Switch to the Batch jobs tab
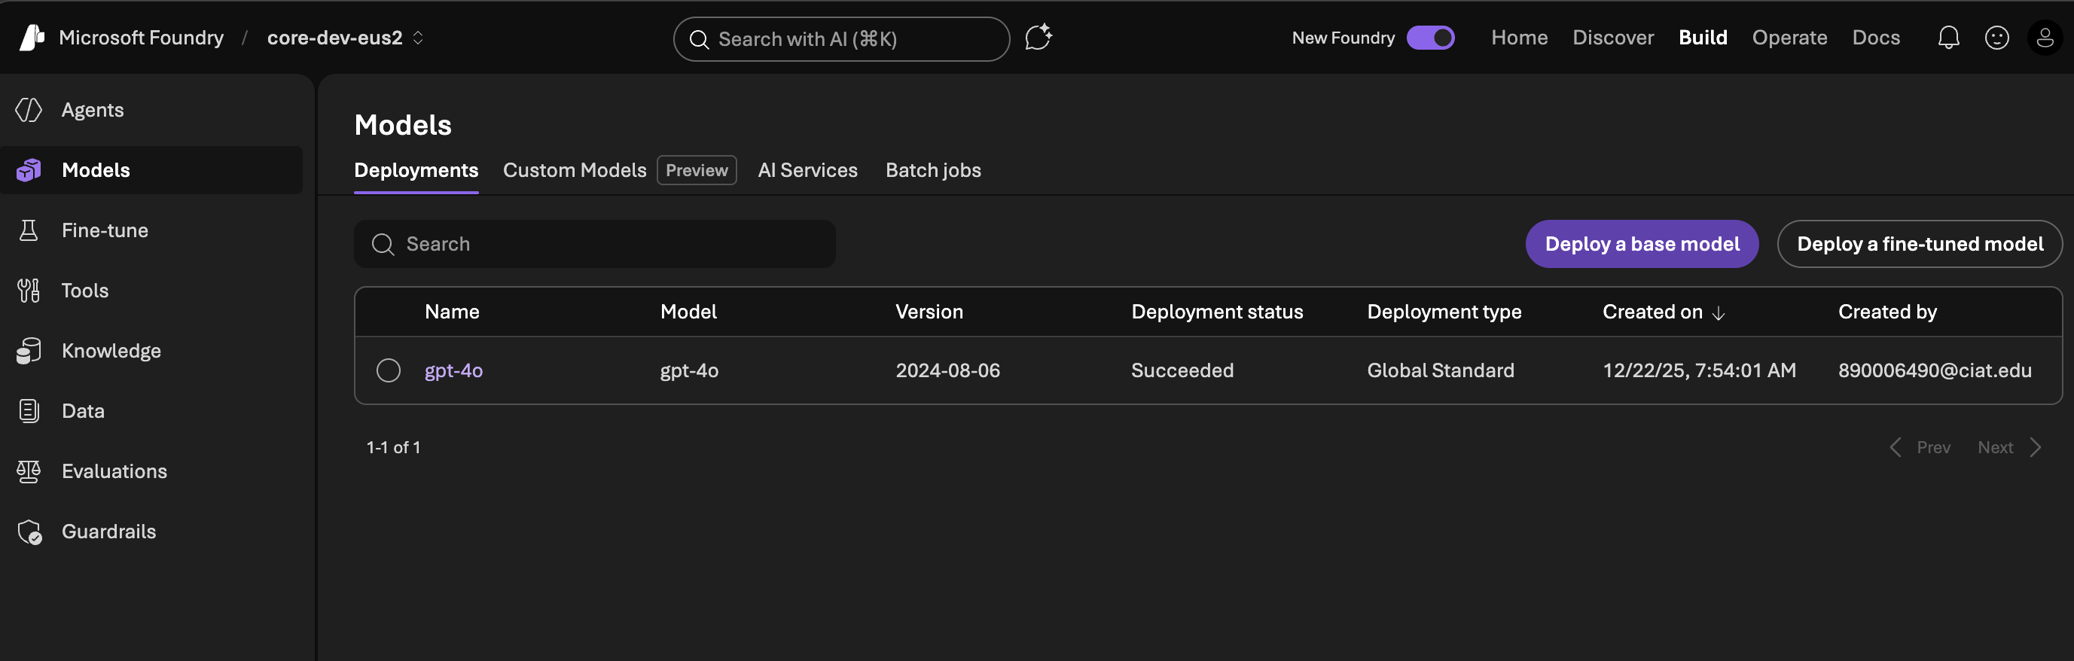 coord(933,170)
